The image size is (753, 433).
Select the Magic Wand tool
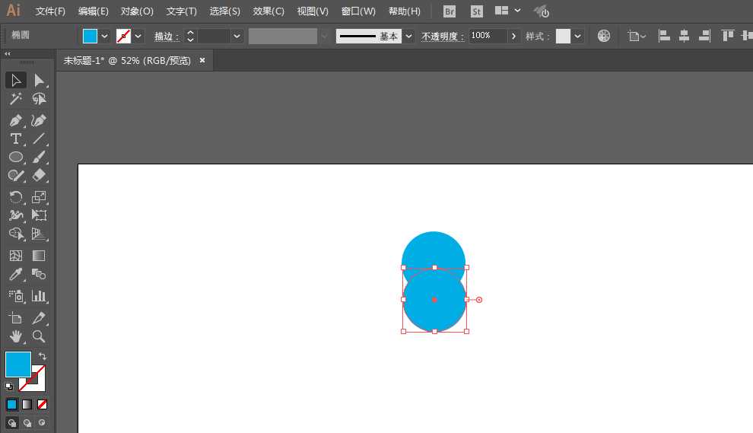point(16,99)
